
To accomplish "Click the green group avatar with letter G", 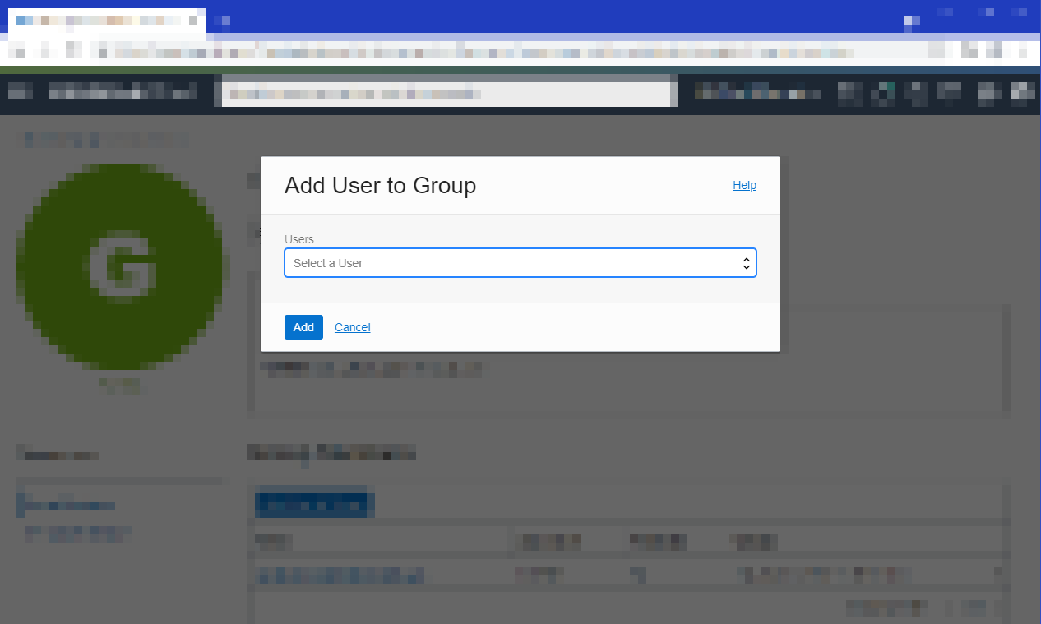I will pyautogui.click(x=121, y=265).
